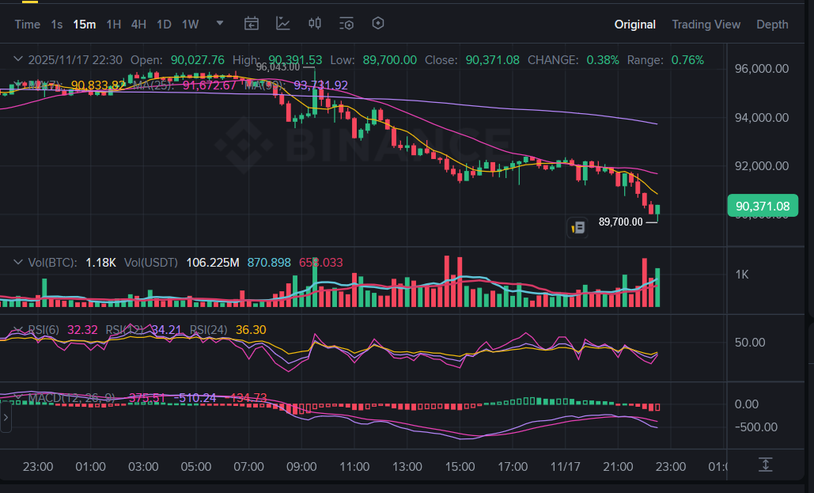Click the RSI(12) value 34.21

(166, 331)
